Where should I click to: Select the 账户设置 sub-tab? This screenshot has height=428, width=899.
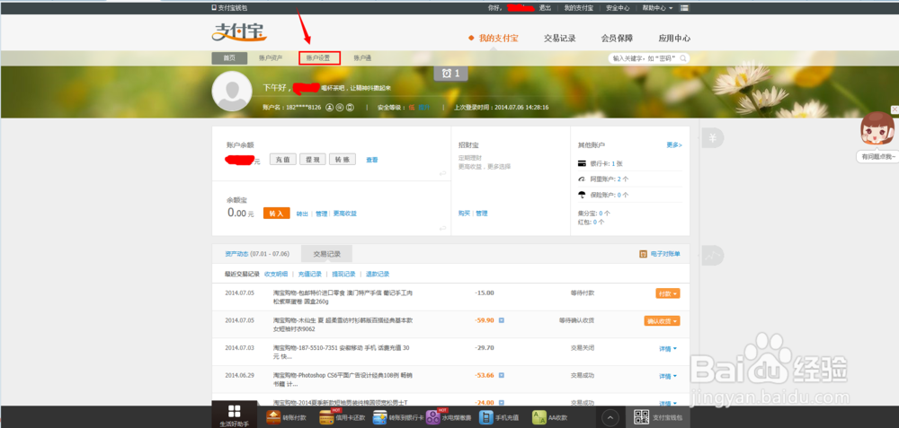pos(320,57)
